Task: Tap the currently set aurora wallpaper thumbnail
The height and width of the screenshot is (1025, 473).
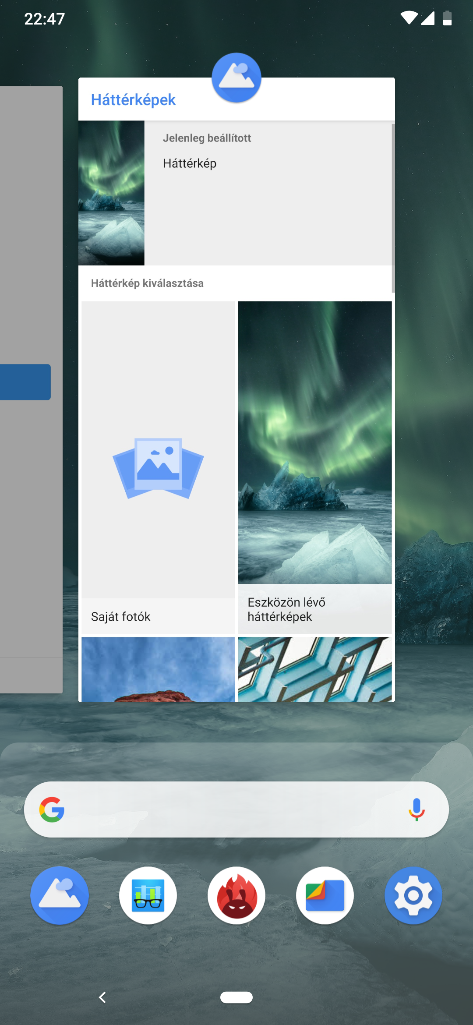Action: [x=111, y=193]
